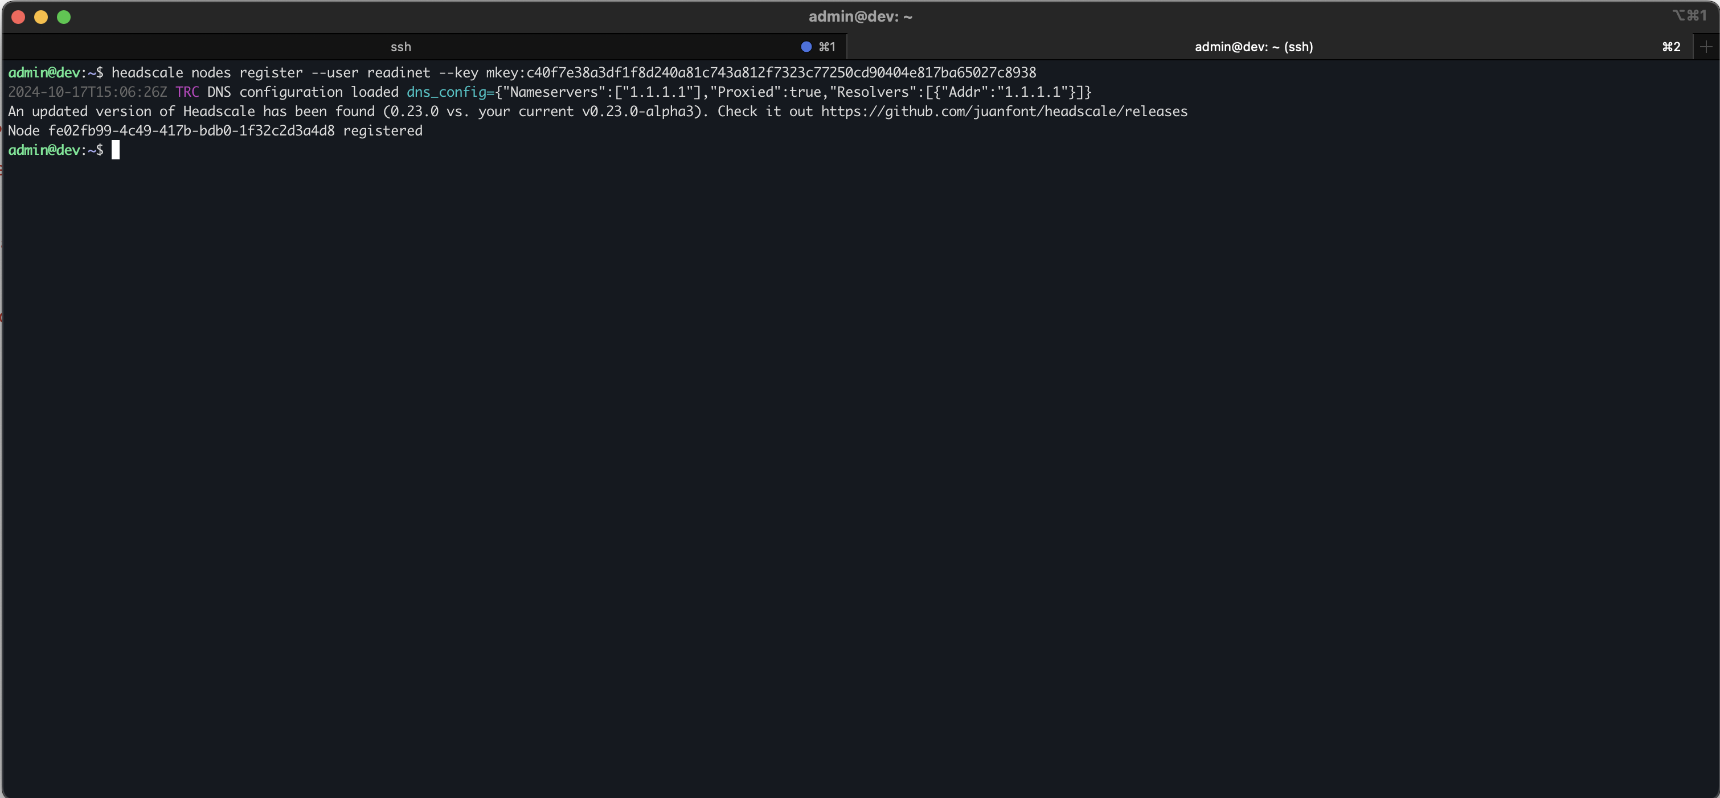This screenshot has height=798, width=1720.
Task: Click the ⌥⌘1 window shortcut indicator
Action: point(1689,15)
